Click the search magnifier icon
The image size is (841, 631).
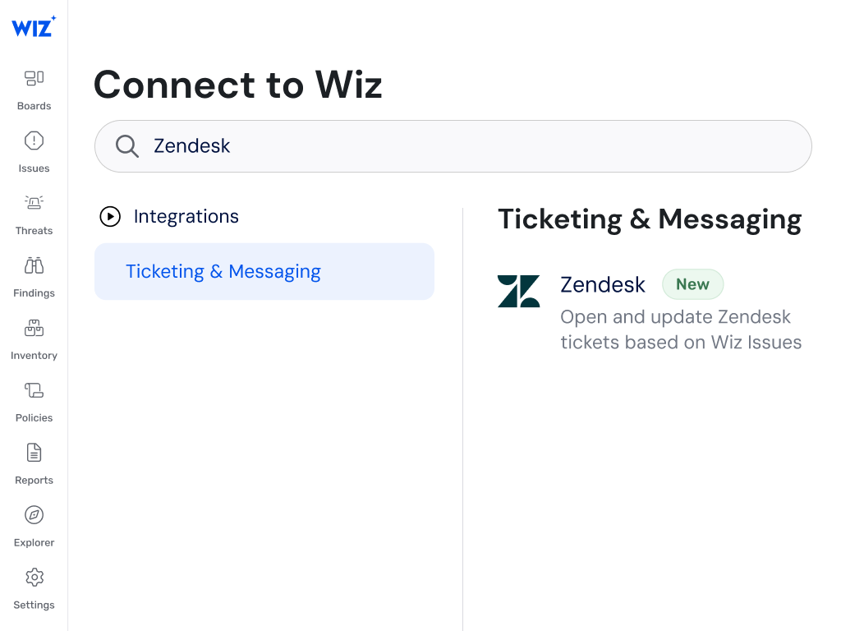(x=126, y=146)
